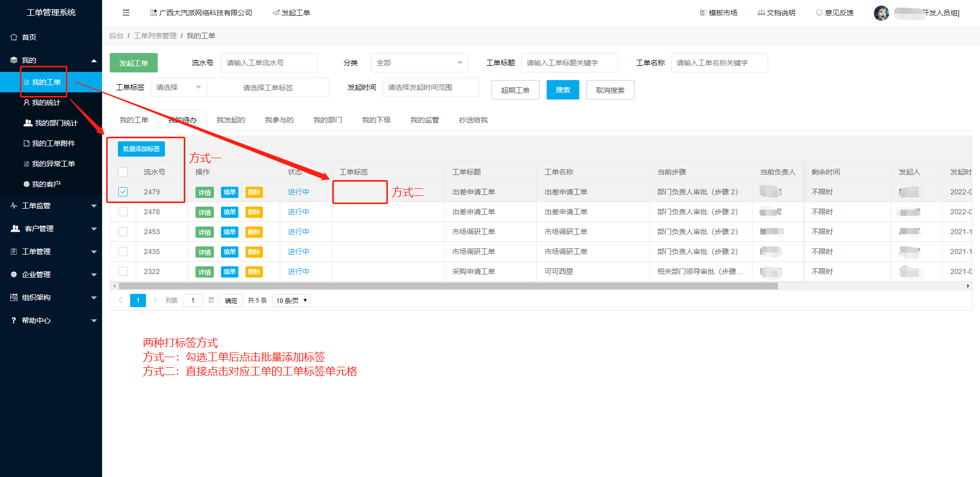
Task: Click 删除 button for ticket 2453
Action: coord(254,232)
